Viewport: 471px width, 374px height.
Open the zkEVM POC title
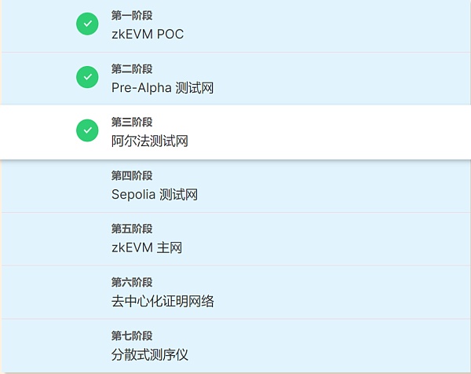pyautogui.click(x=148, y=34)
